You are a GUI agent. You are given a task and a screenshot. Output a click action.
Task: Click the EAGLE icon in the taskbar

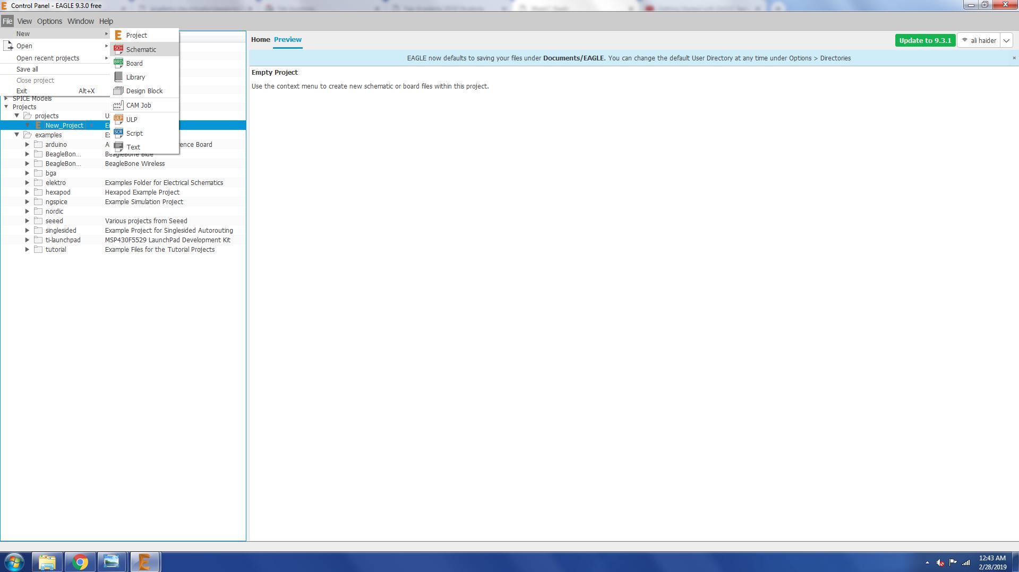pyautogui.click(x=144, y=562)
